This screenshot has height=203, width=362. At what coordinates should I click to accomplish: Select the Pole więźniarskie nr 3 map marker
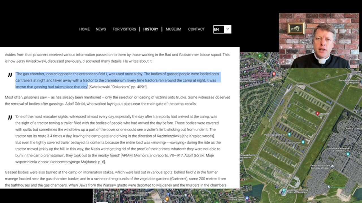point(289,135)
